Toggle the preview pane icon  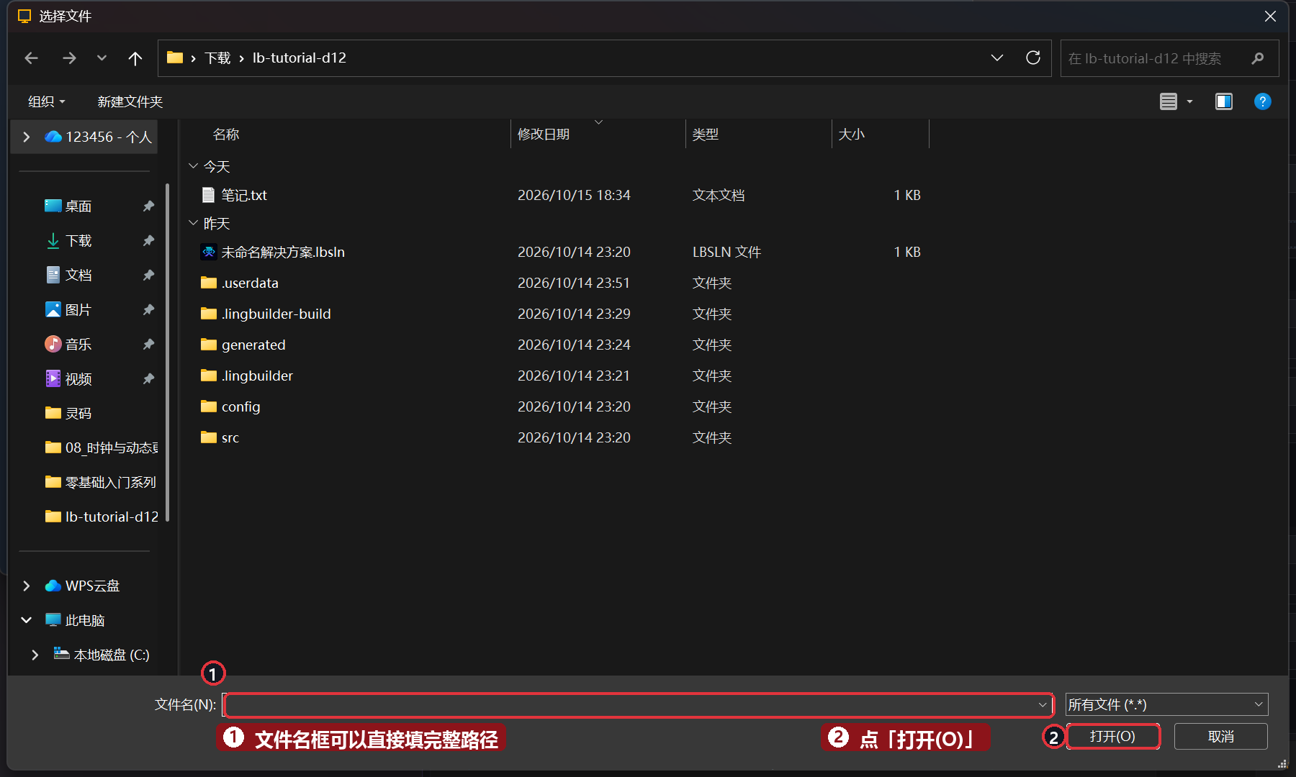point(1224,101)
